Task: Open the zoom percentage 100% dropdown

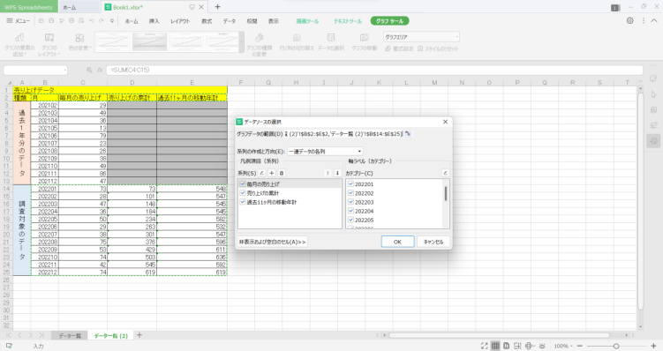Action: [563, 346]
